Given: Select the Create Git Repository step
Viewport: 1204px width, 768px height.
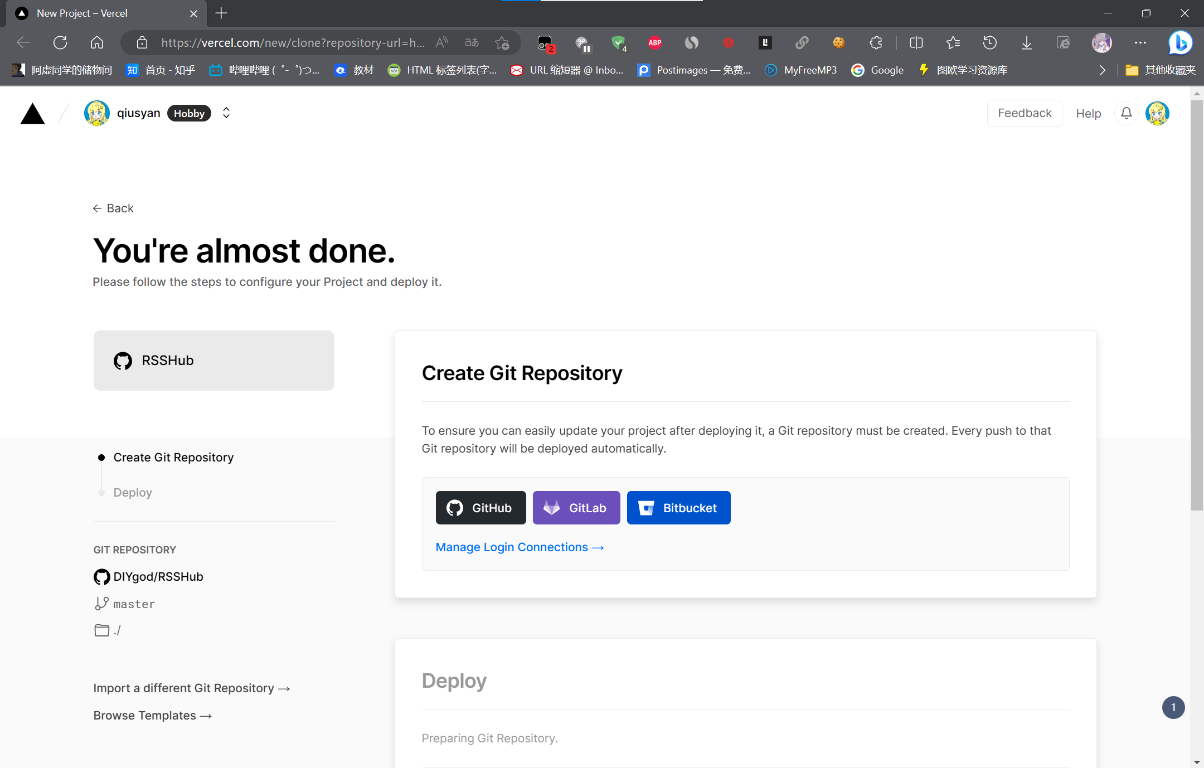Looking at the screenshot, I should click(173, 458).
